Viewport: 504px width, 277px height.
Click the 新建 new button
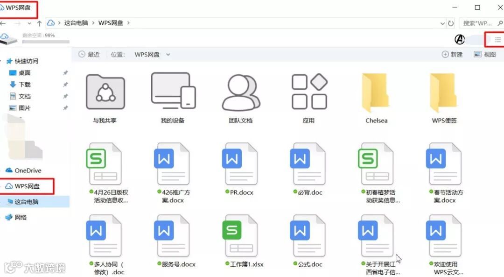452,54
